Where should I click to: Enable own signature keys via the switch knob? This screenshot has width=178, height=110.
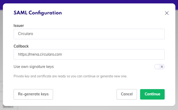click(x=157, y=67)
